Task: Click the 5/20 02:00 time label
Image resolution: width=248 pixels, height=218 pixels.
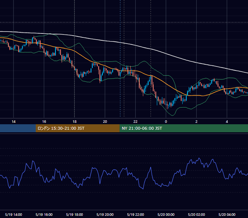Action: [x=197, y=214]
